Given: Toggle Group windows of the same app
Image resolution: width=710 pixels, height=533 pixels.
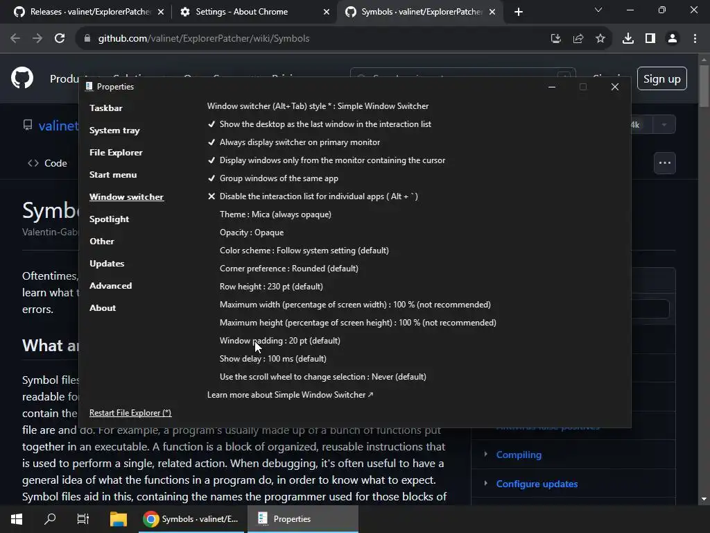Looking at the screenshot, I should point(273,178).
